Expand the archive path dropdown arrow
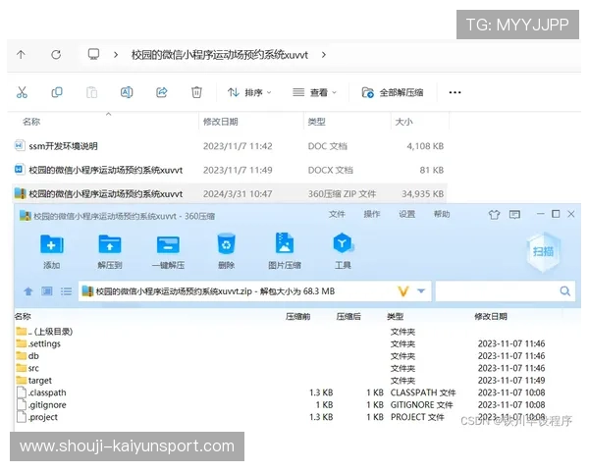The height and width of the screenshot is (471, 589). point(421,291)
